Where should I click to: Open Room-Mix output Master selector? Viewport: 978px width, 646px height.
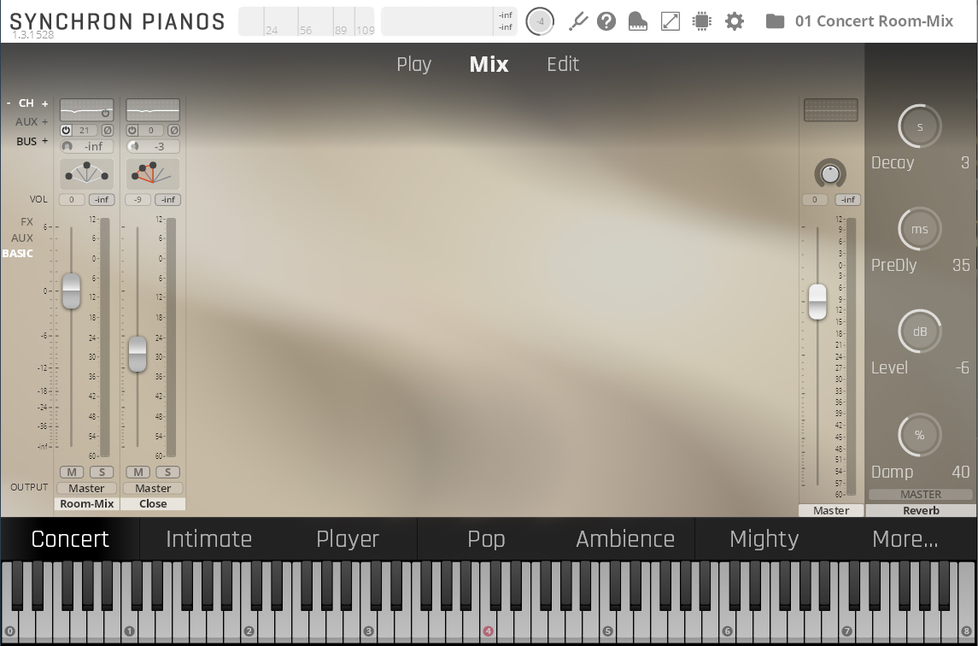coord(86,489)
